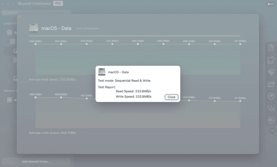The width and height of the screenshot is (277, 167).
Task: Click the network drive icon in sidebar
Action: point(10,100)
